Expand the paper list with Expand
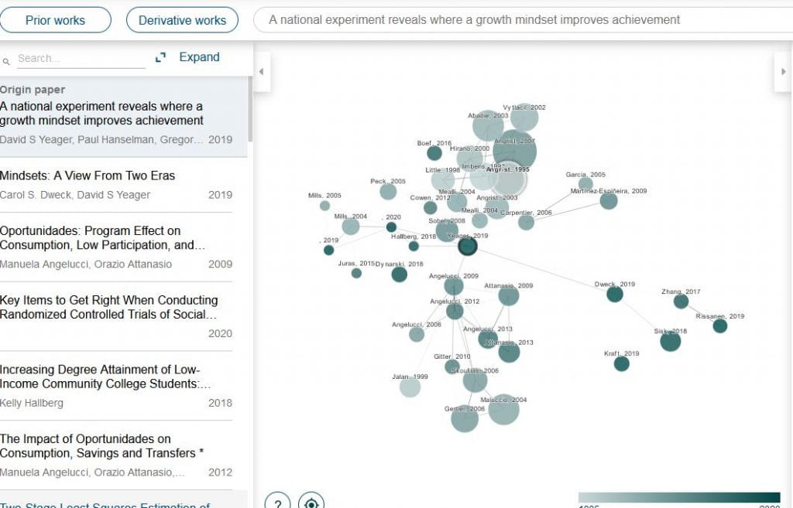 click(x=199, y=56)
